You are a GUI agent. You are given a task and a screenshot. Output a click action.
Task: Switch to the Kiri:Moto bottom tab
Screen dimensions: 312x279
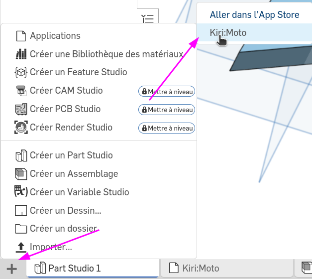[227, 268]
